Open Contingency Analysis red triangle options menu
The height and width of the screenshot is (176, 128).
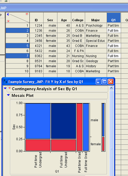pyautogui.click(x=10, y=88)
